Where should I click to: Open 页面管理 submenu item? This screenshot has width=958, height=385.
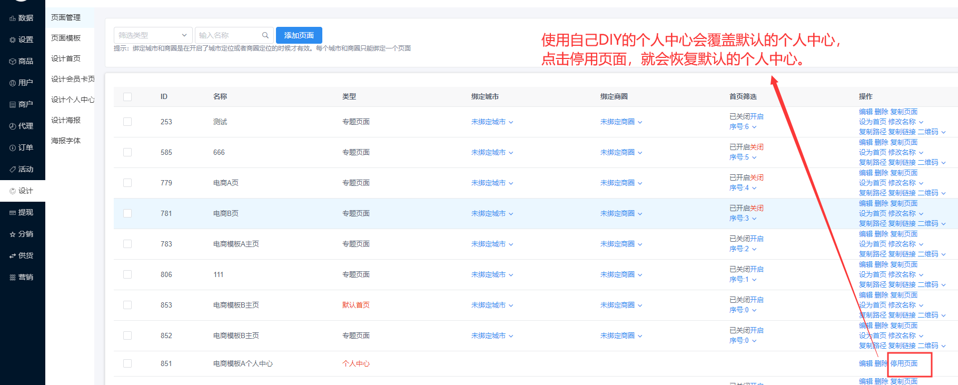coord(66,17)
